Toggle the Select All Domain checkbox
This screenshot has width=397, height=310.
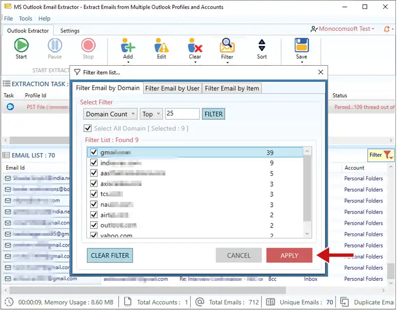point(87,128)
